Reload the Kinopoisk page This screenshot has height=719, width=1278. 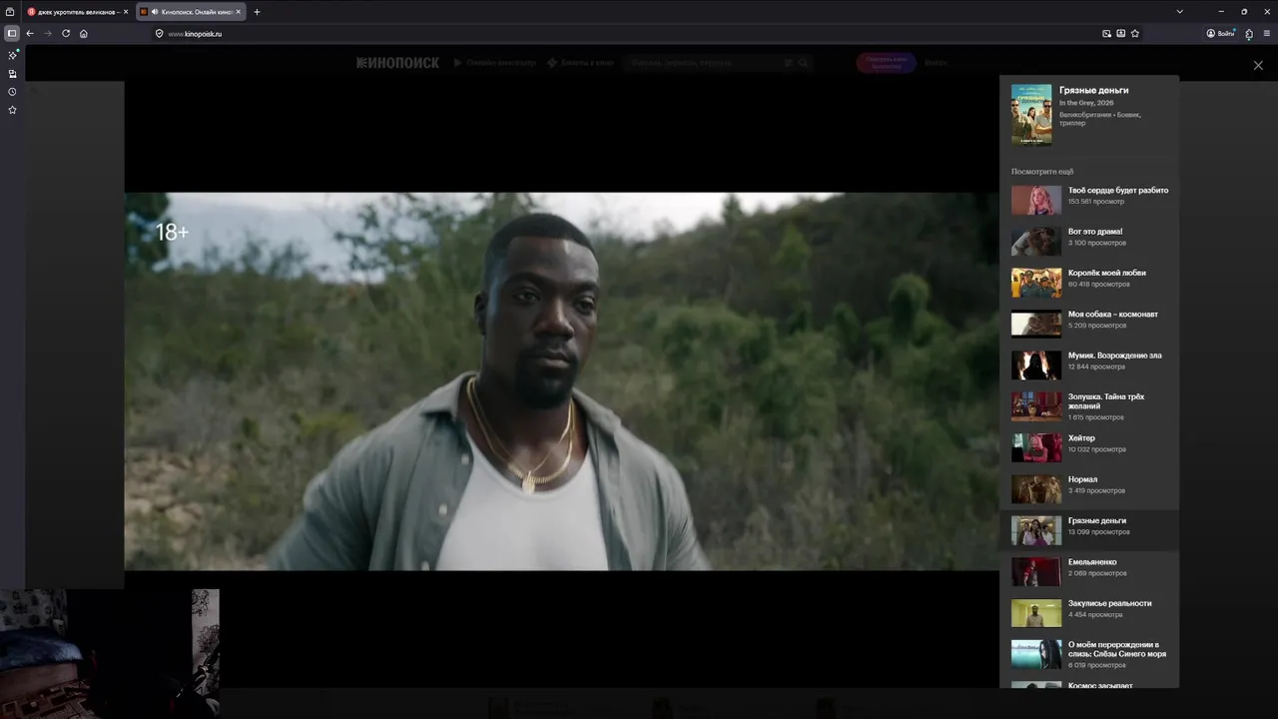[x=66, y=33]
